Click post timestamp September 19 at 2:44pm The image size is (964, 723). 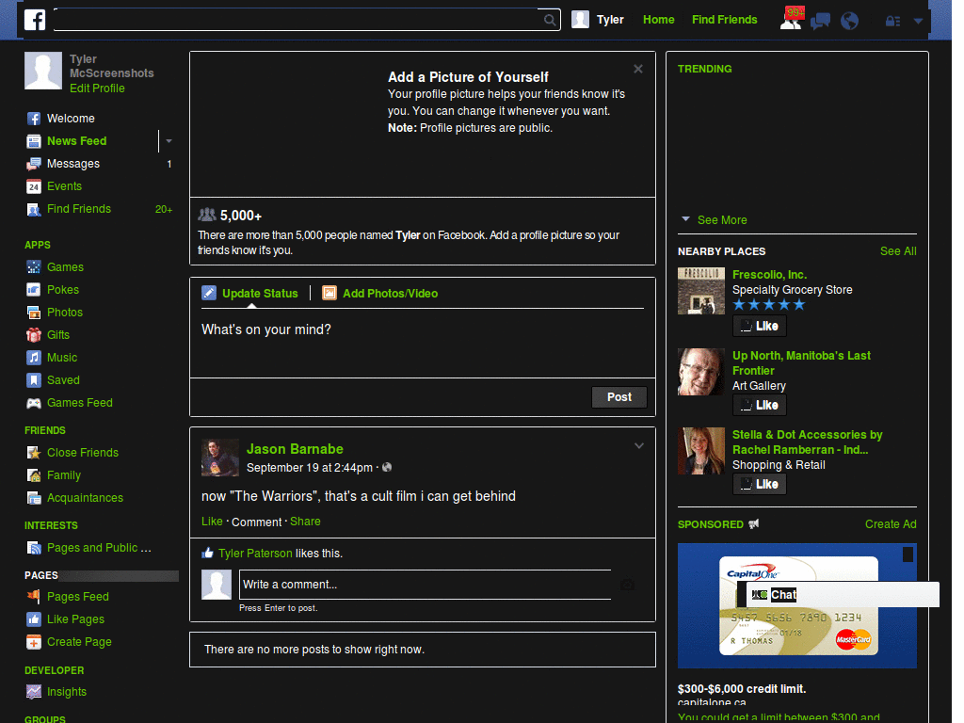(309, 468)
